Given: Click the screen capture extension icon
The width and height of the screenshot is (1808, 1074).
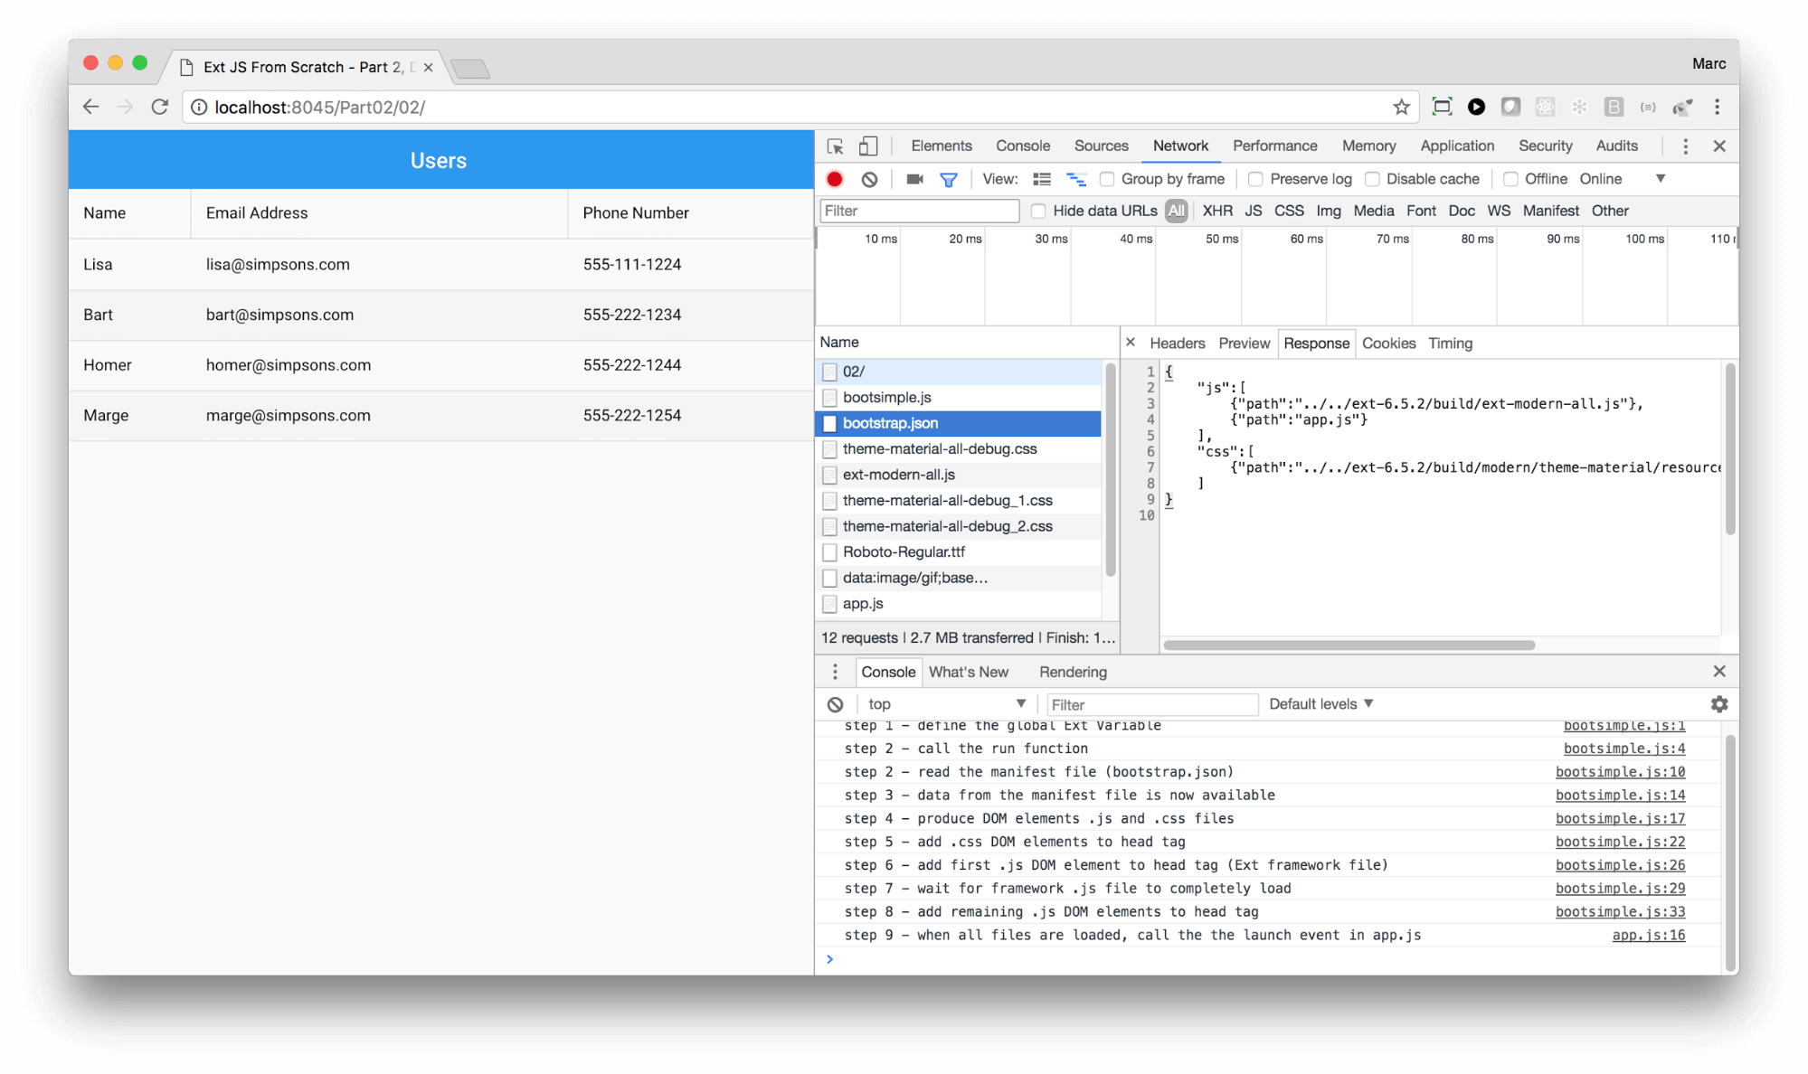Looking at the screenshot, I should click(1442, 107).
